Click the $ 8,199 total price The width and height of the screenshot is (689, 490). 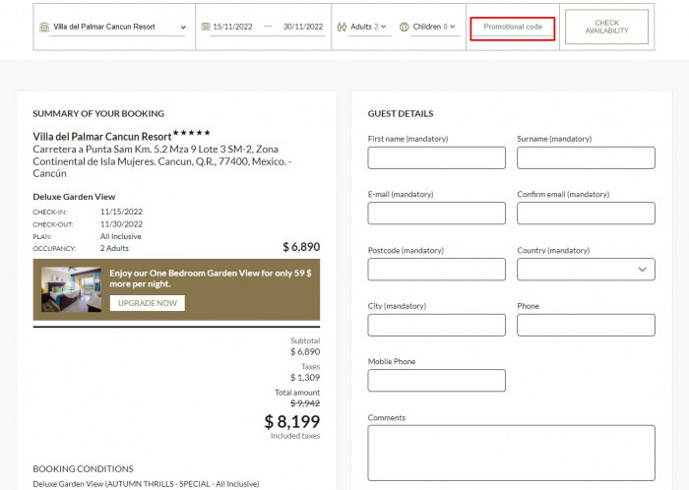(292, 421)
